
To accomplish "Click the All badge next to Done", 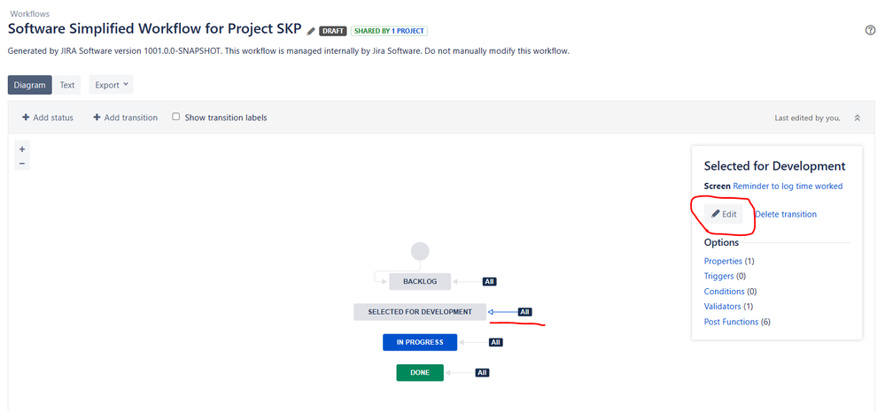I will 482,373.
